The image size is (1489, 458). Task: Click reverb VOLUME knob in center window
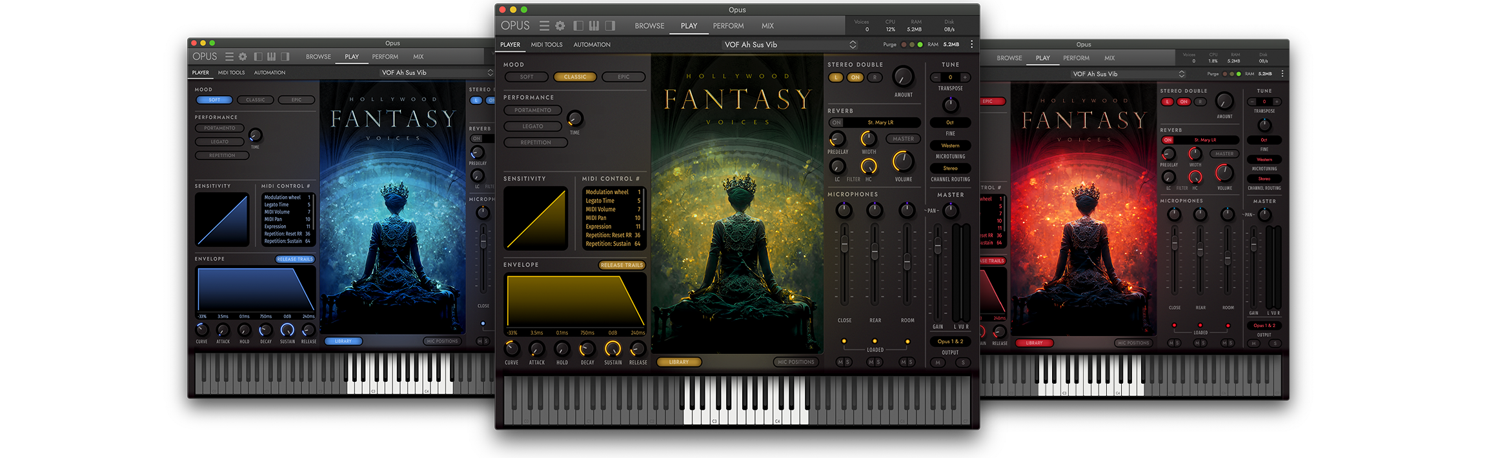(x=903, y=161)
